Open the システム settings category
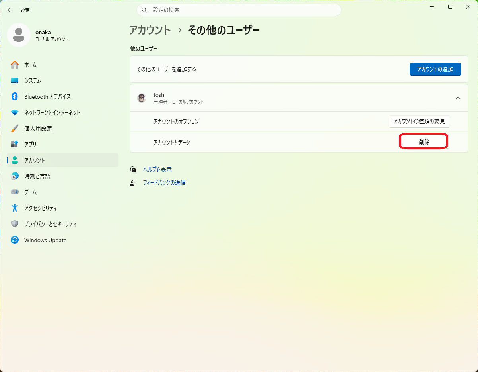 click(x=62, y=80)
